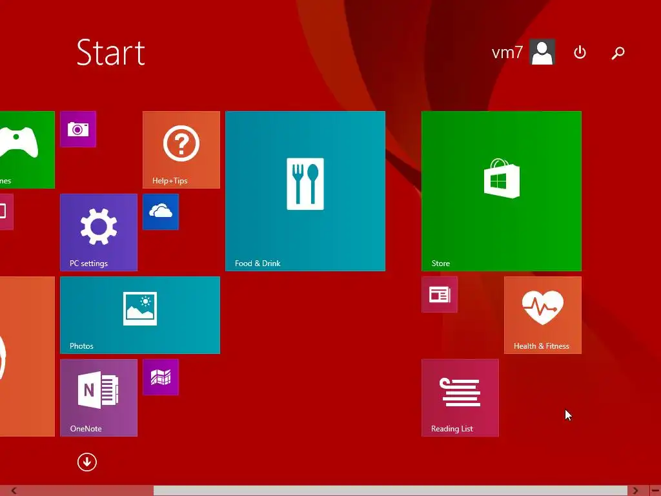
Task: Launch the Food & Drink tile
Action: point(305,191)
